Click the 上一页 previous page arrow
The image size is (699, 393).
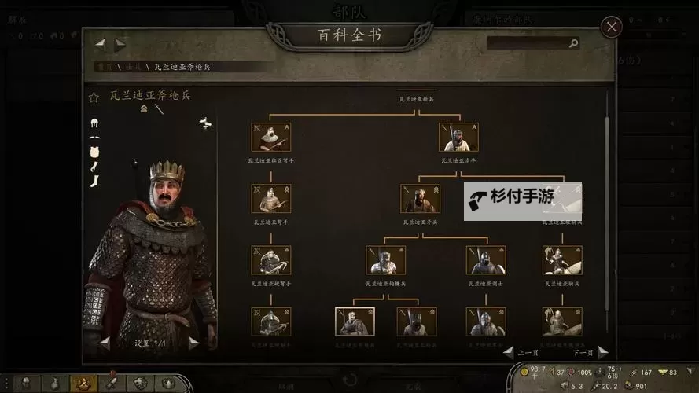click(x=508, y=352)
